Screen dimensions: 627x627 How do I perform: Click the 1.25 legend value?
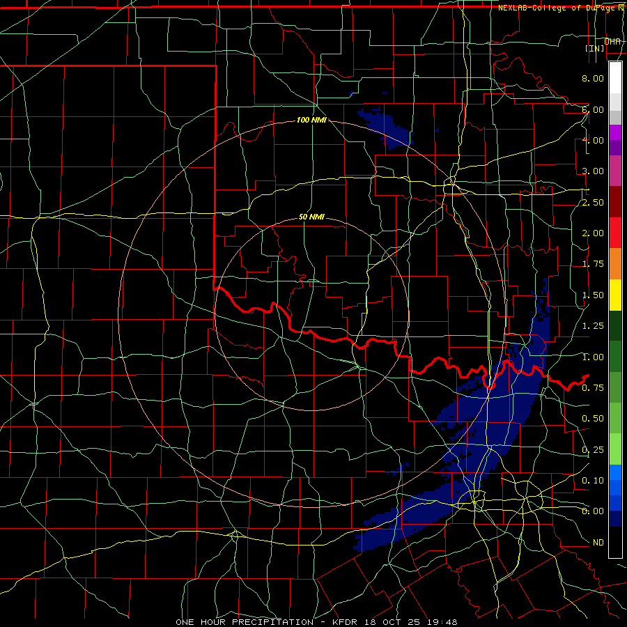[593, 326]
